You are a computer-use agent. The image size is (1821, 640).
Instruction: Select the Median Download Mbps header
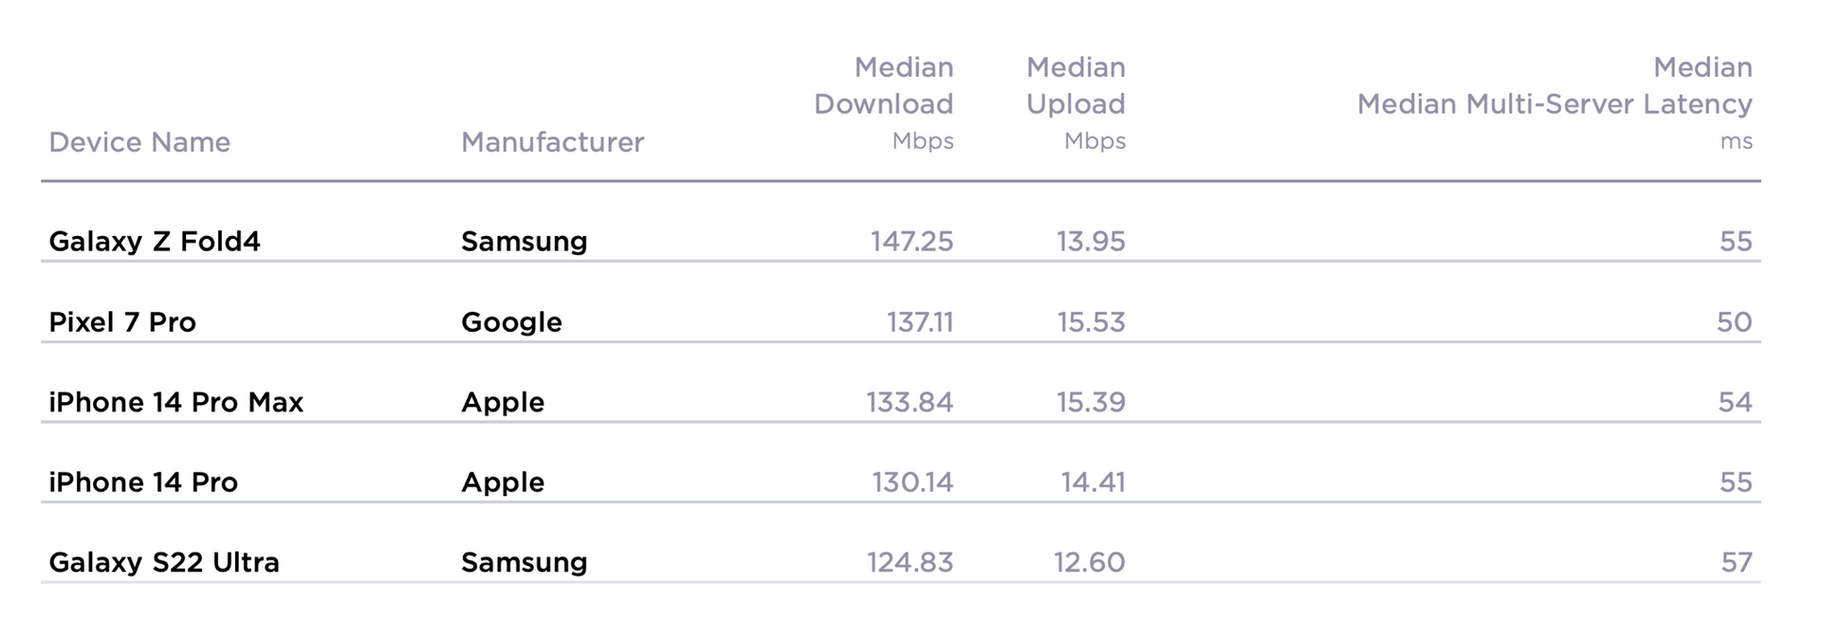pyautogui.click(x=884, y=103)
